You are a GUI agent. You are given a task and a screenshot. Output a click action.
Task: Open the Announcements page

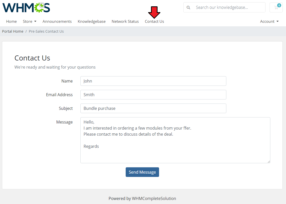click(57, 21)
